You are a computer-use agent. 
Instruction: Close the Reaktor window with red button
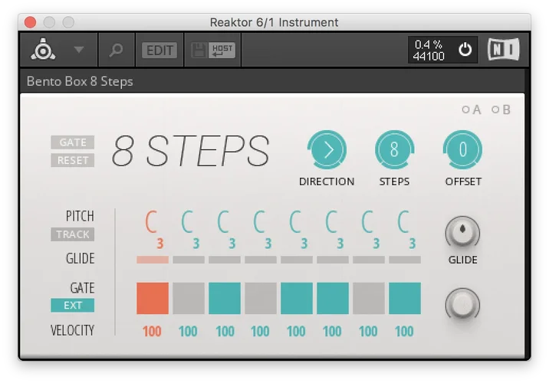tap(31, 22)
